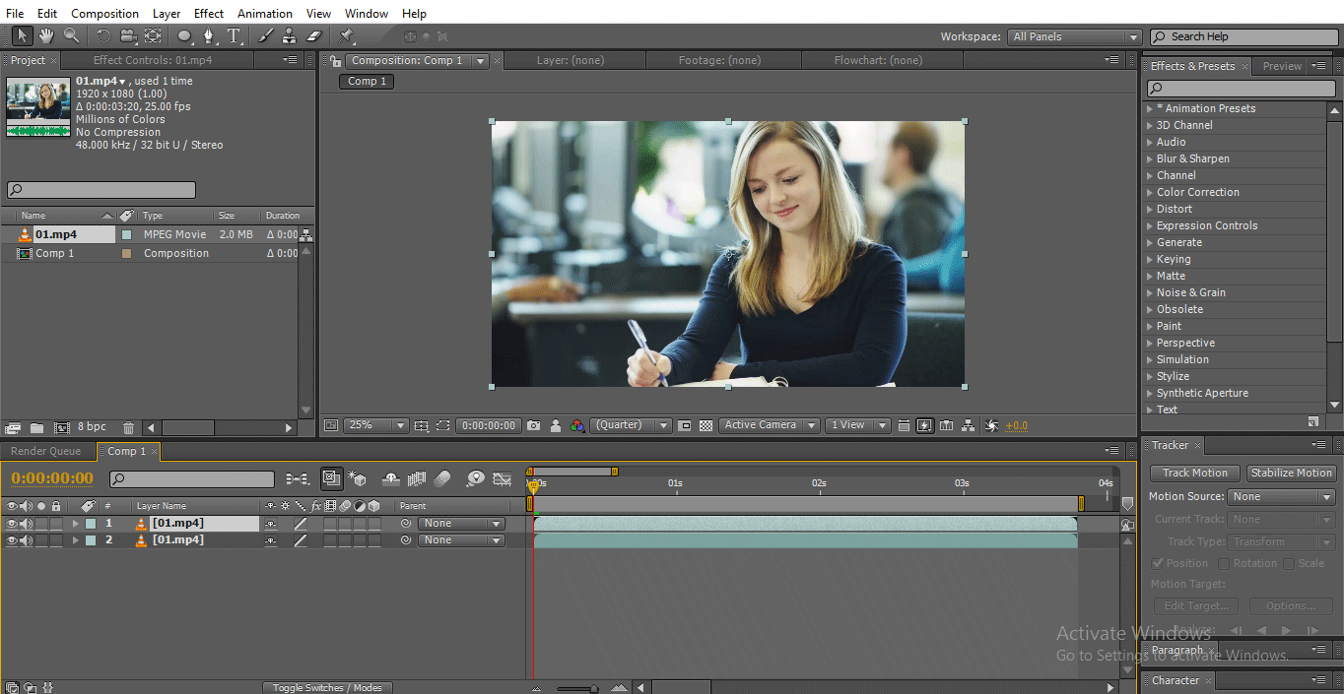Click the Track Motion button
1344x694 pixels.
(1194, 473)
